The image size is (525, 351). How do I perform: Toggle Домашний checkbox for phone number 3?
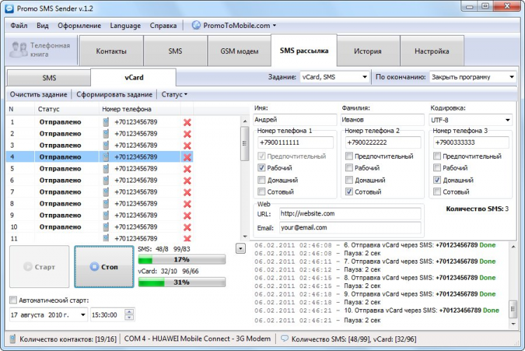click(437, 180)
